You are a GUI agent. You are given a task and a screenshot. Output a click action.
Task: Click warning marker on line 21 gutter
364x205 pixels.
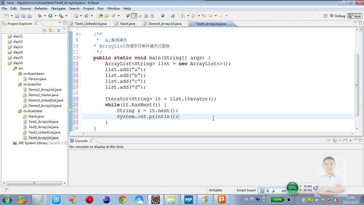tap(71, 111)
